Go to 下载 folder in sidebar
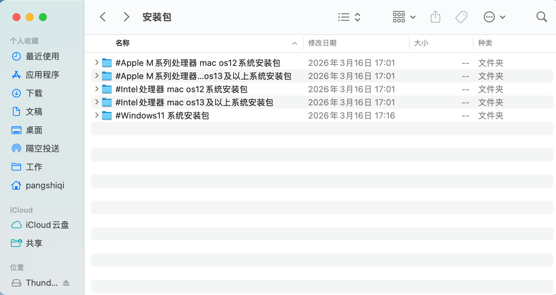 34,93
